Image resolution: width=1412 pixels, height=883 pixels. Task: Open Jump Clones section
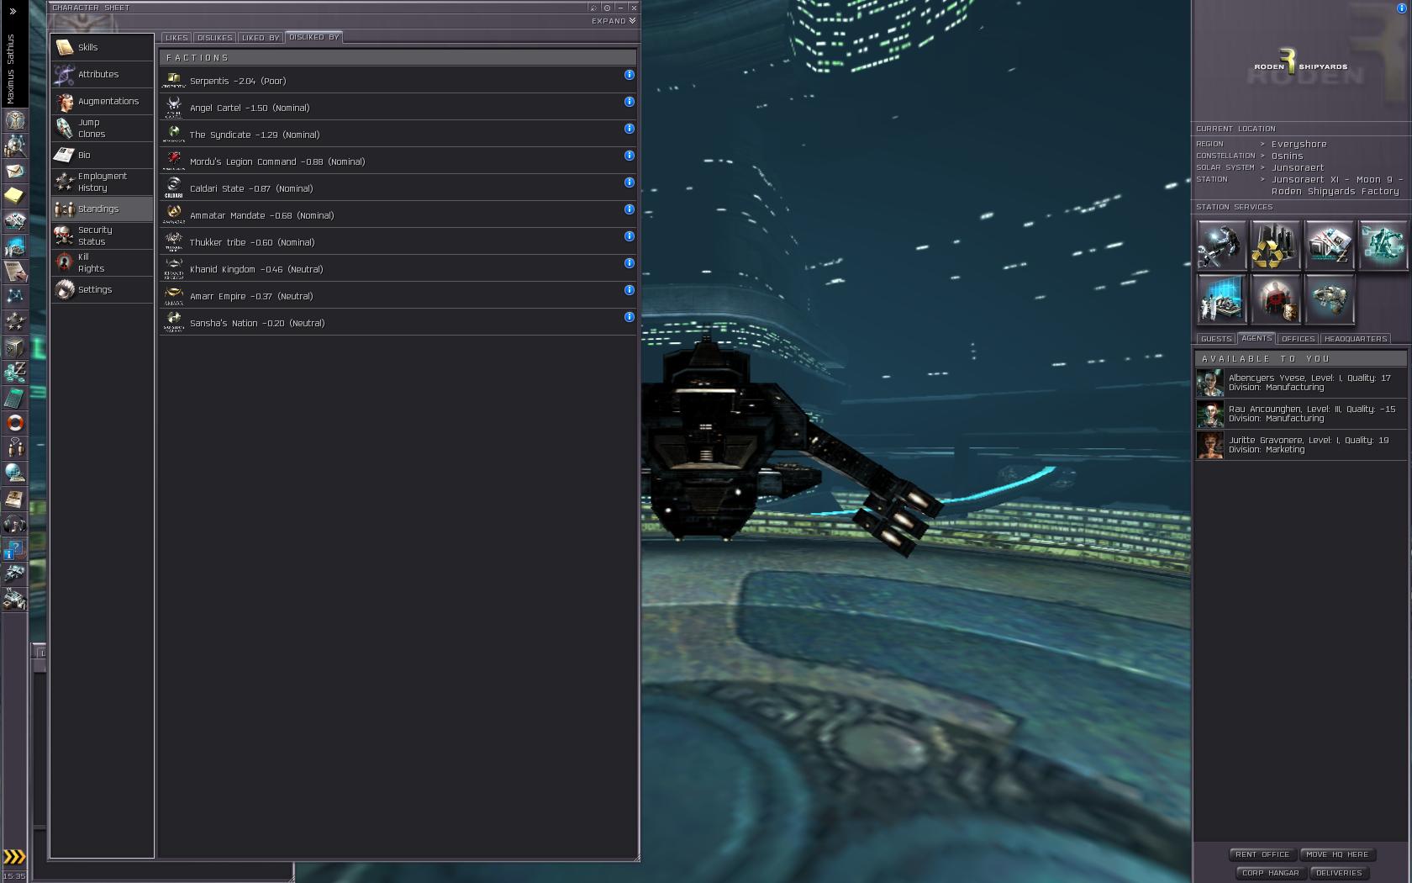pyautogui.click(x=103, y=128)
